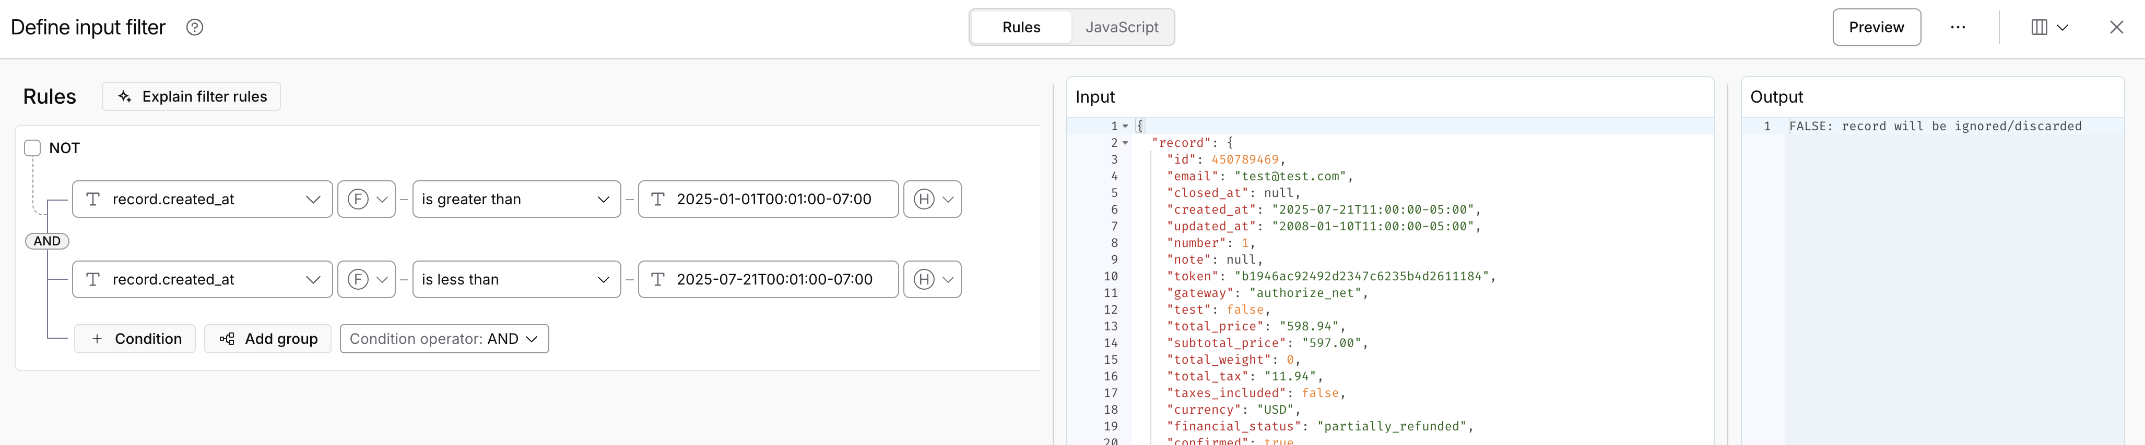Select the Rules tab

[1021, 28]
